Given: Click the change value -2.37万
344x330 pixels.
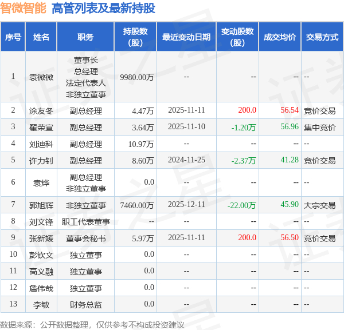Looking at the screenshot, I should pyautogui.click(x=244, y=161).
